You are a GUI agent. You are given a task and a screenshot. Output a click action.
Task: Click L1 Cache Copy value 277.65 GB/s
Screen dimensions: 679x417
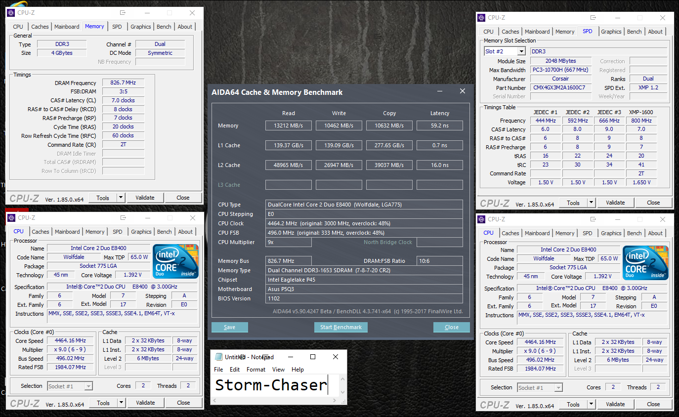tap(389, 145)
